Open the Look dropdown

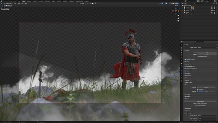(x=207, y=120)
